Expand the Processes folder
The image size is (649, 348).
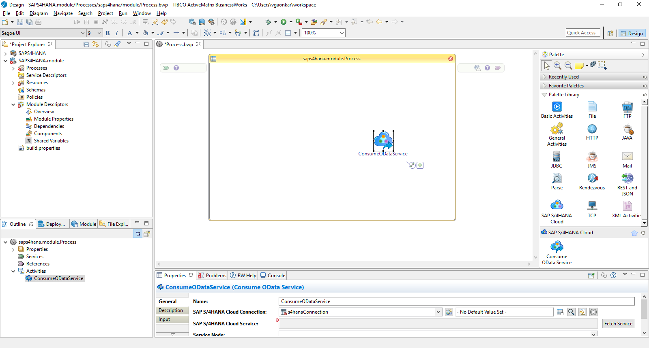coord(13,68)
